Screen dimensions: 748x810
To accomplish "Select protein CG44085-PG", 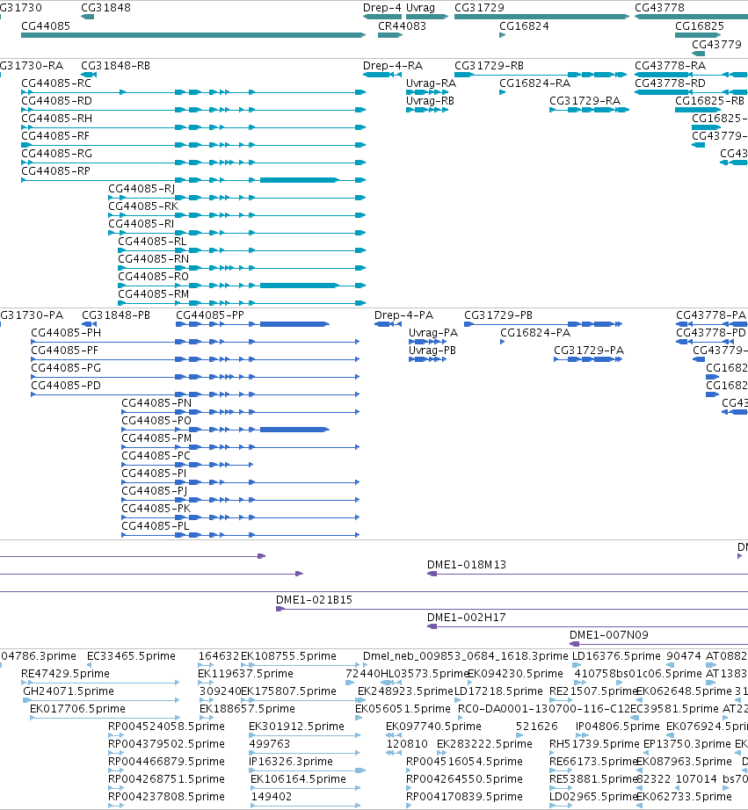I will (66, 368).
